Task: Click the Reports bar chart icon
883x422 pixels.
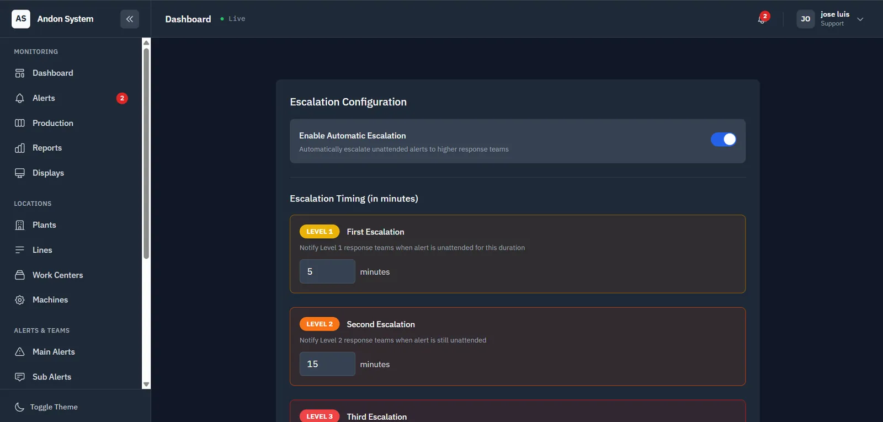Action: (x=20, y=148)
